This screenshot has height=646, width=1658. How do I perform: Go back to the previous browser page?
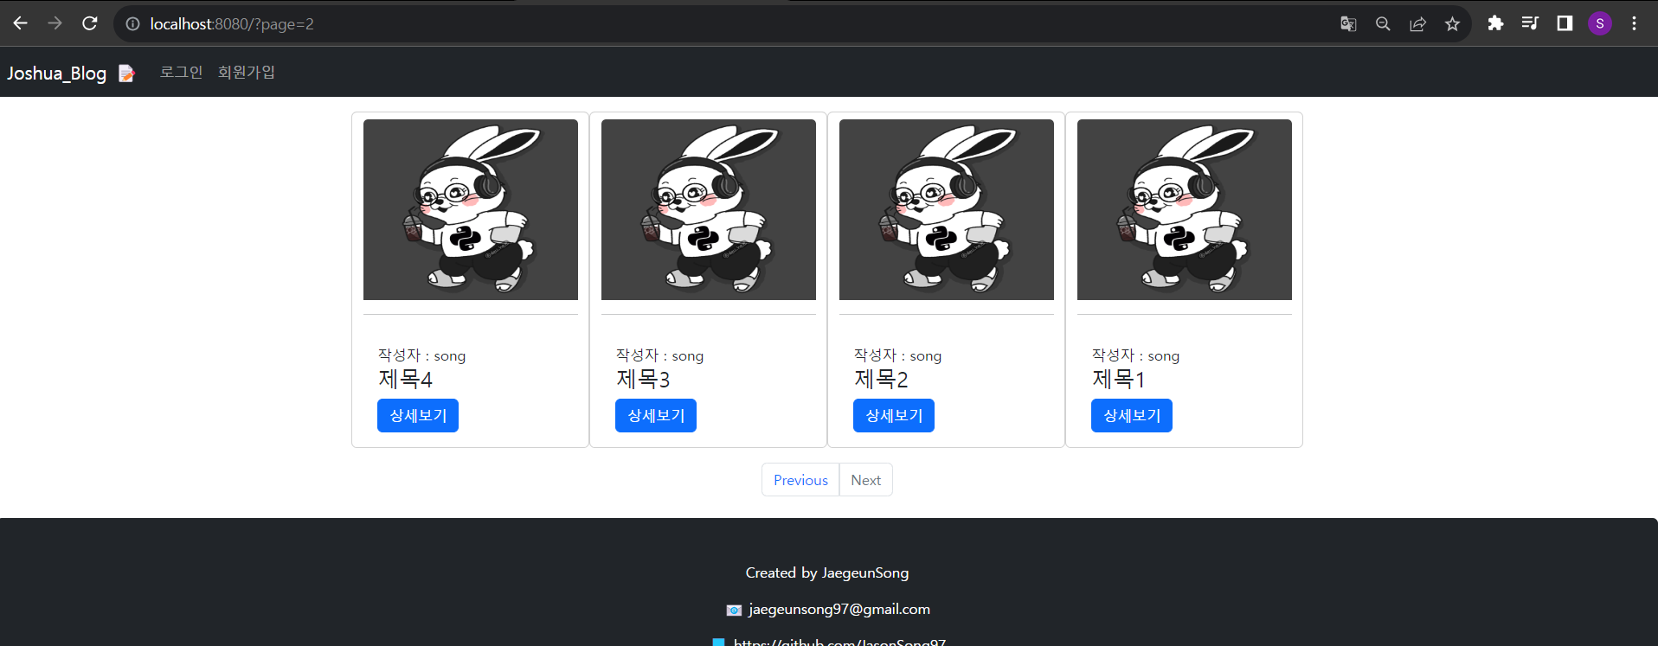(x=20, y=23)
